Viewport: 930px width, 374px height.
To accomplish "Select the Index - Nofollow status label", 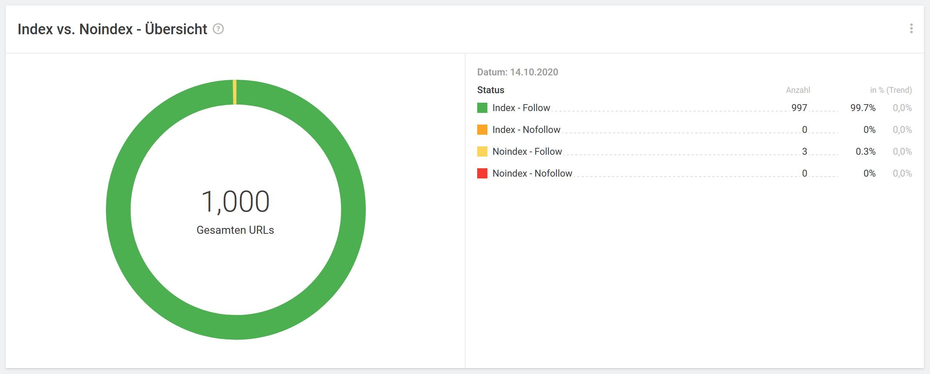I will (x=526, y=130).
